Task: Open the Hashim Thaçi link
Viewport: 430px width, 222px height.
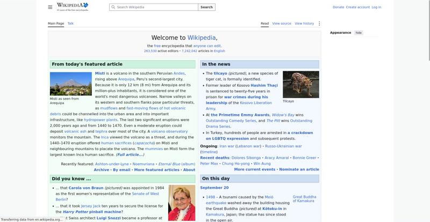Action: (x=264, y=85)
